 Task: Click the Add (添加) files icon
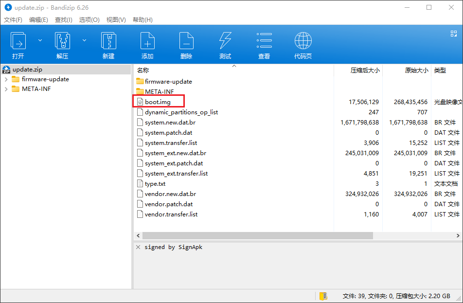[147, 41]
